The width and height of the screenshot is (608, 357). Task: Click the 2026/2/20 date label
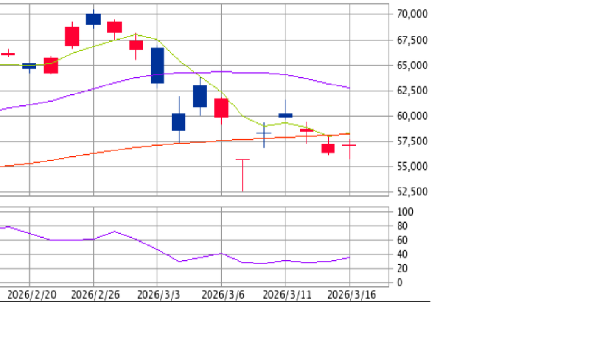tap(32, 295)
